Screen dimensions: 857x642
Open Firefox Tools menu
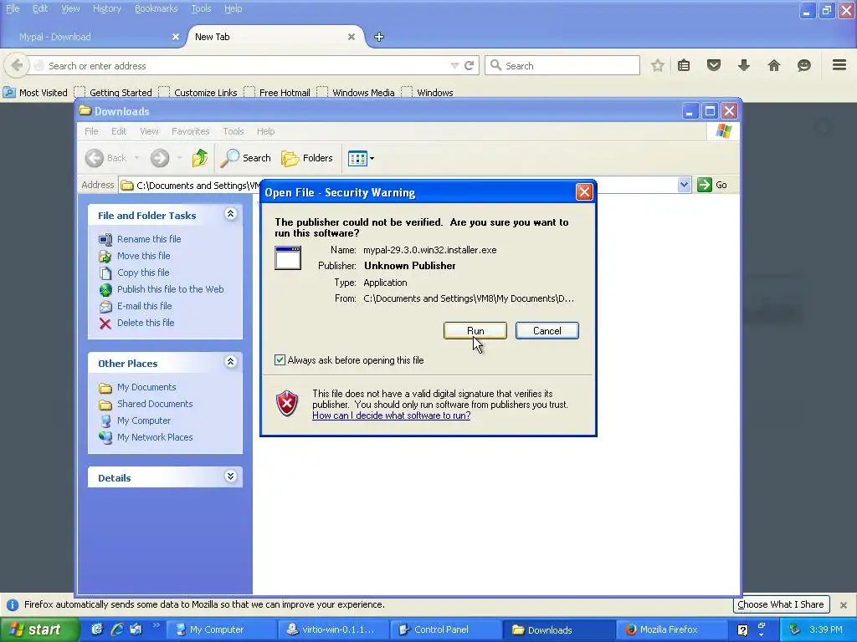[201, 8]
